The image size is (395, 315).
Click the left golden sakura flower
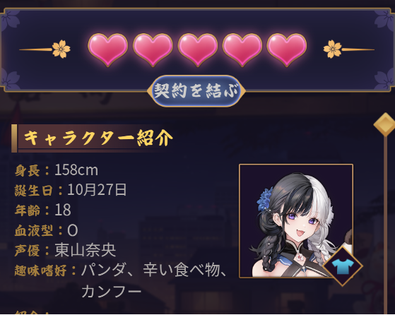click(61, 49)
